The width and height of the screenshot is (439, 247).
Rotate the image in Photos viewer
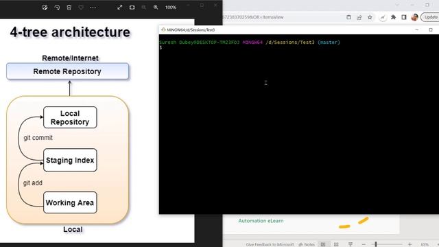[x=57, y=8]
